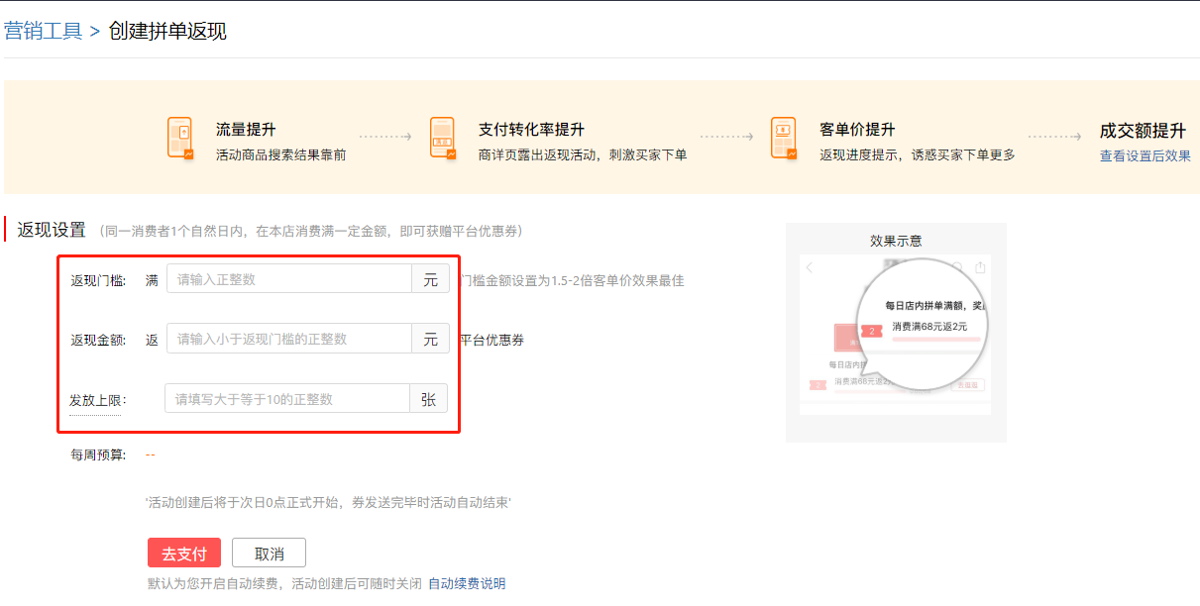Click the 返现进度提示 description text

click(918, 155)
